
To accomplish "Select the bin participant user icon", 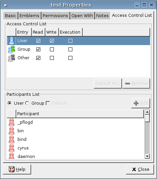I will [12, 131].
